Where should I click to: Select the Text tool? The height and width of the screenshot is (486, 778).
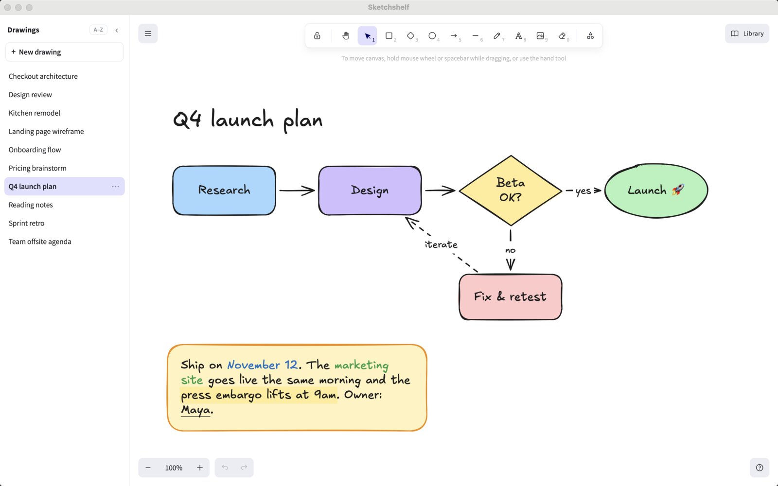pos(519,35)
